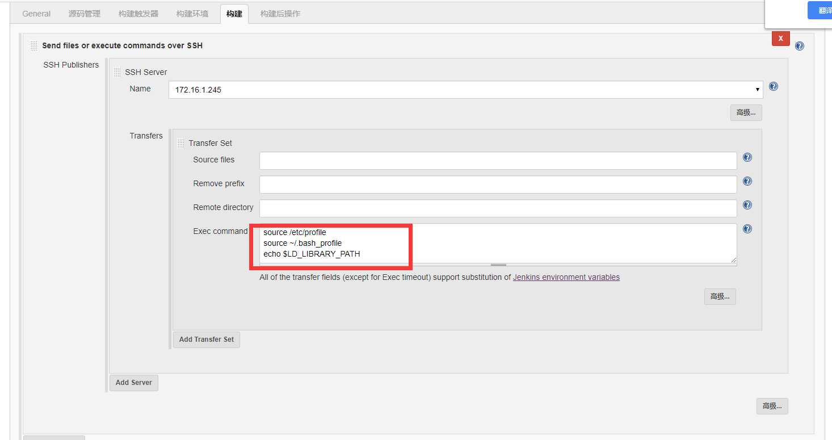Grab the Exec command textarea resize bar
This screenshot has height=440, width=832.
[498, 265]
